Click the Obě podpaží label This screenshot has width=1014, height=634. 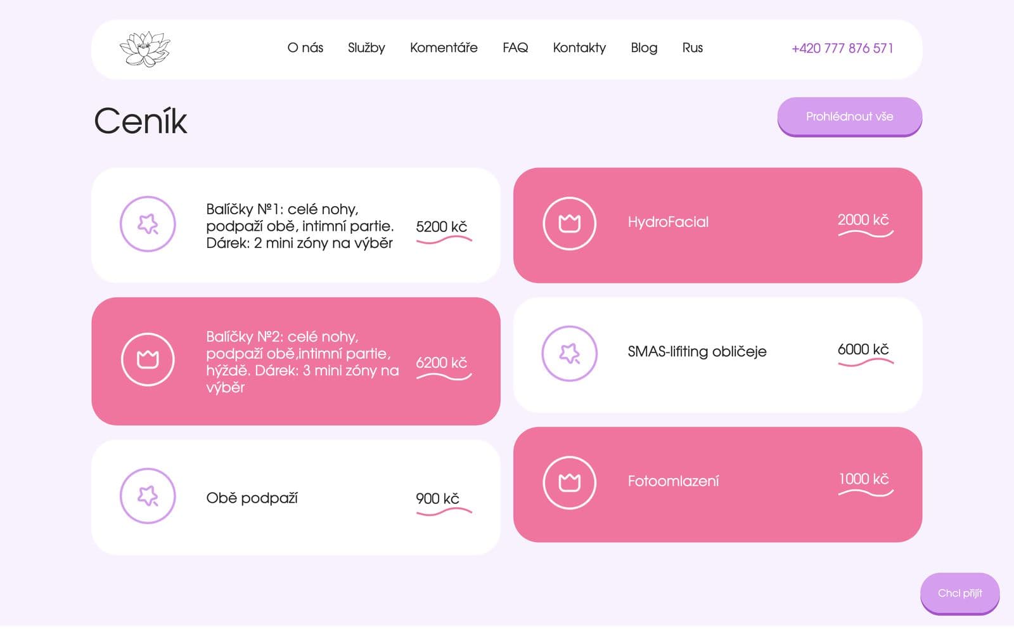tap(252, 498)
